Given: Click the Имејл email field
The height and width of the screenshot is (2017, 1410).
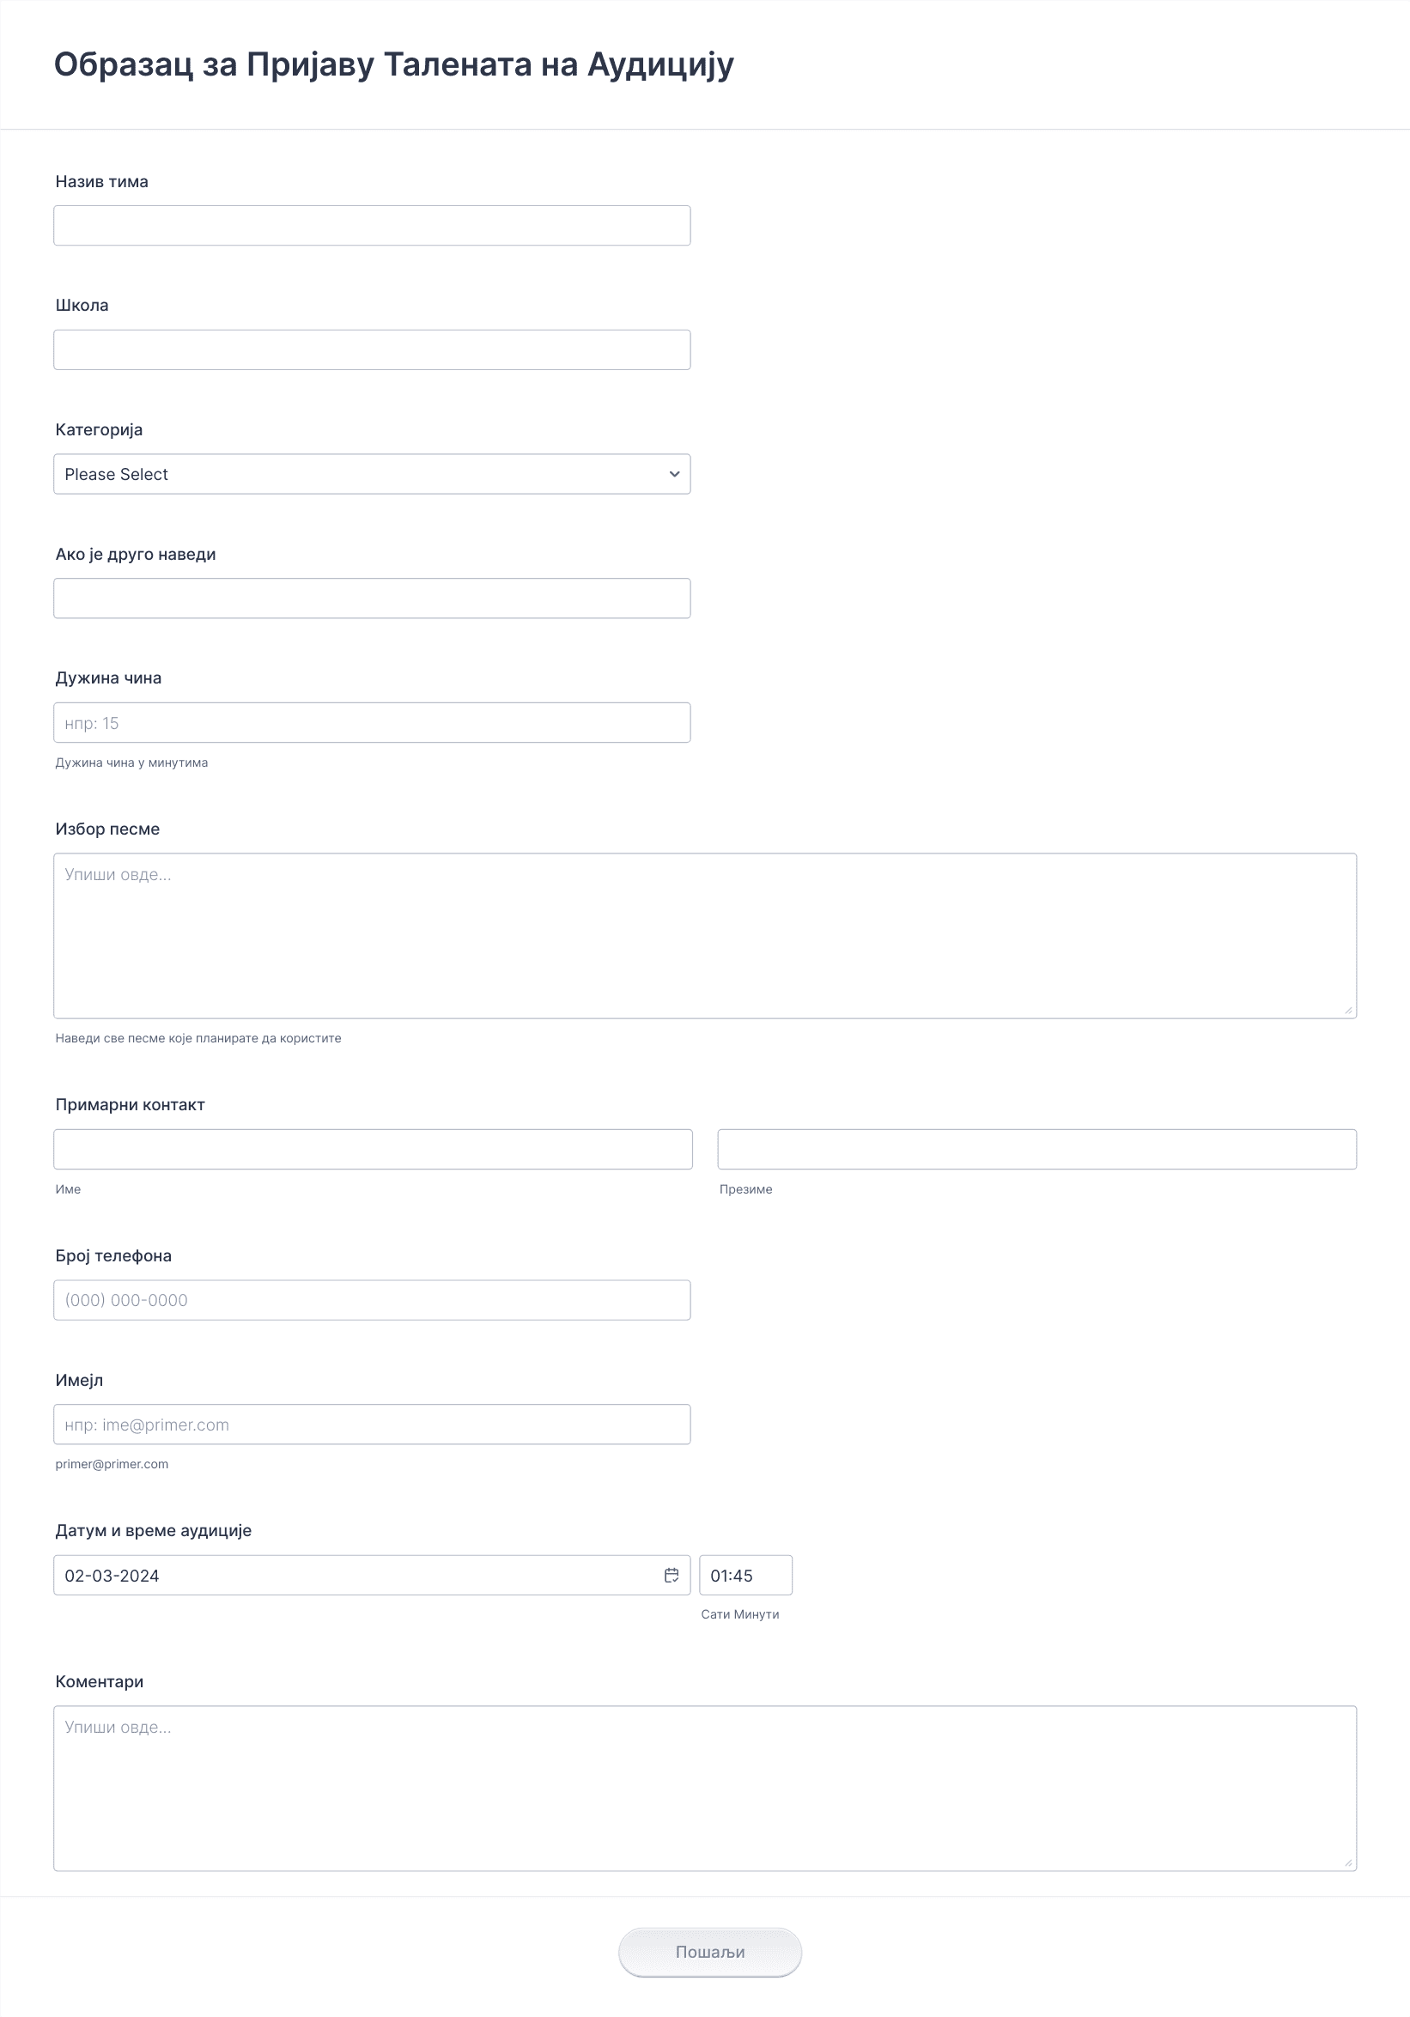Looking at the screenshot, I should [372, 1424].
